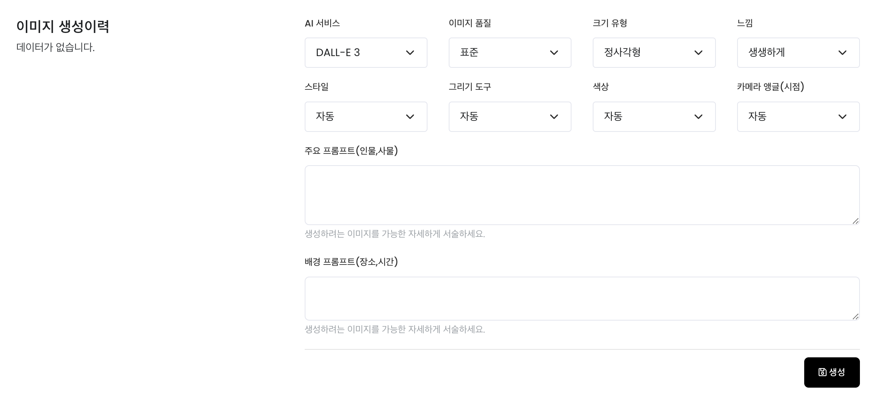Open the 느낌 dropdown showing 생생하게
Screen dimensions: 880x410
click(798, 53)
